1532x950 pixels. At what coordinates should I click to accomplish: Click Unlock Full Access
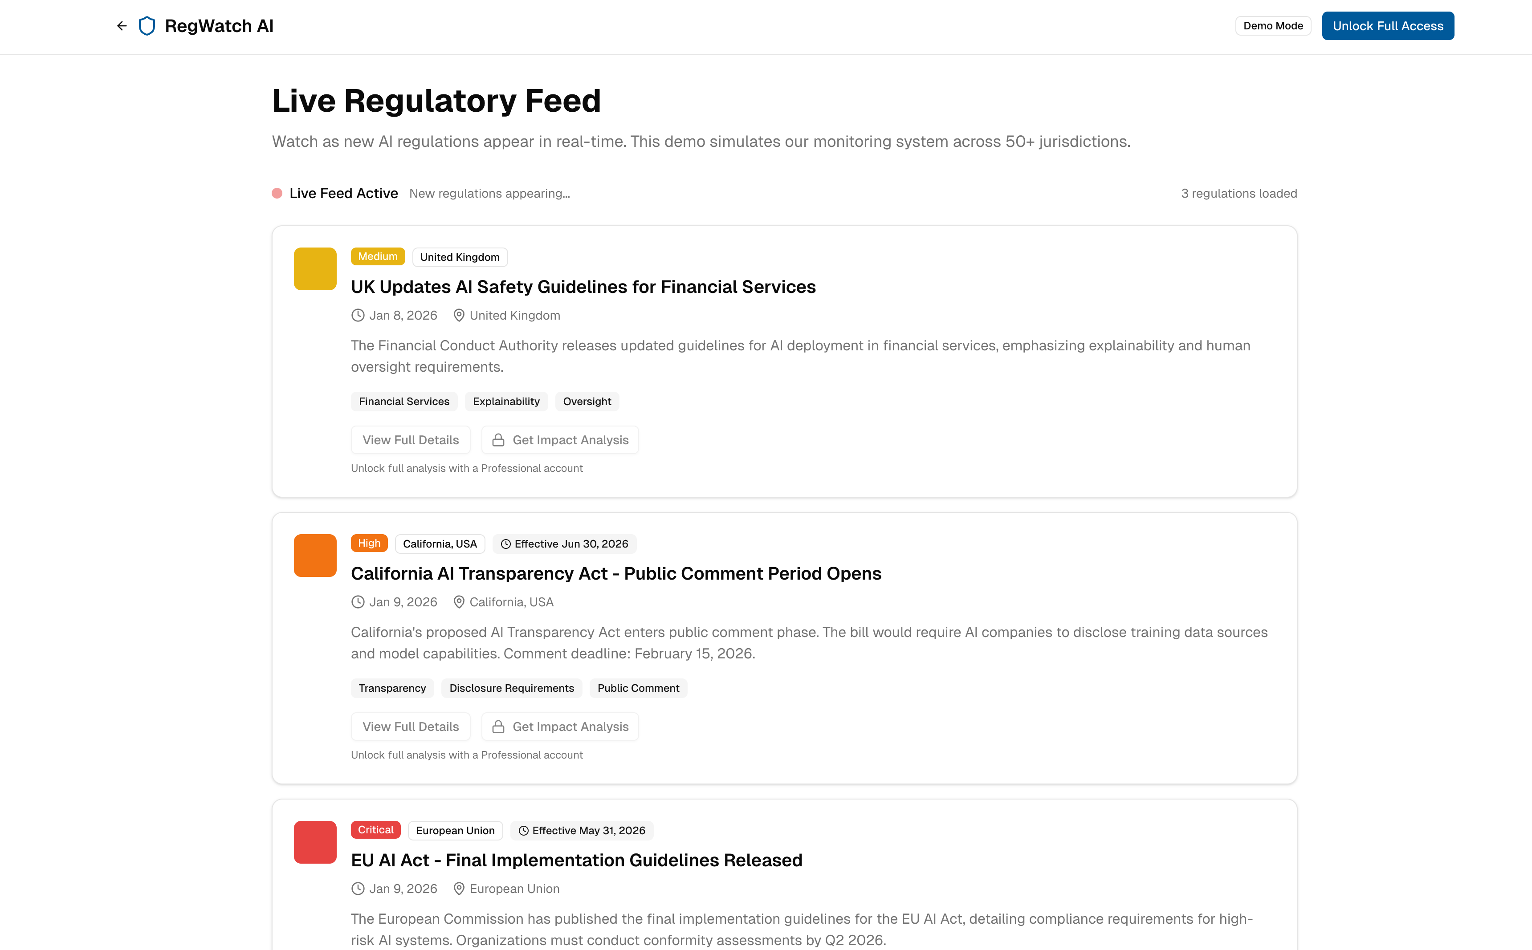click(x=1387, y=26)
